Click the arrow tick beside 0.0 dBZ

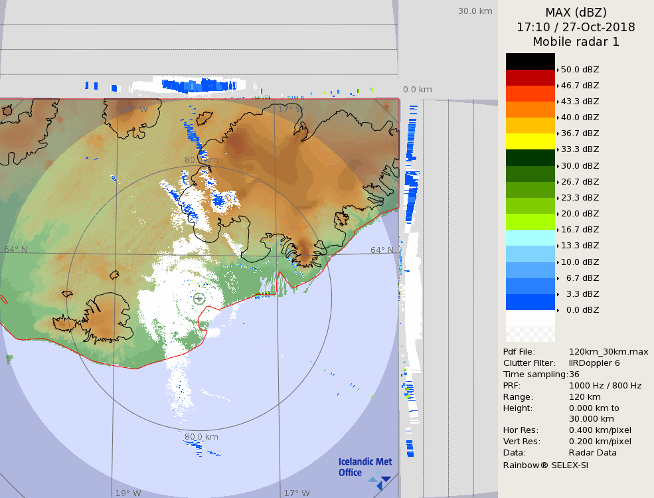[x=558, y=310]
